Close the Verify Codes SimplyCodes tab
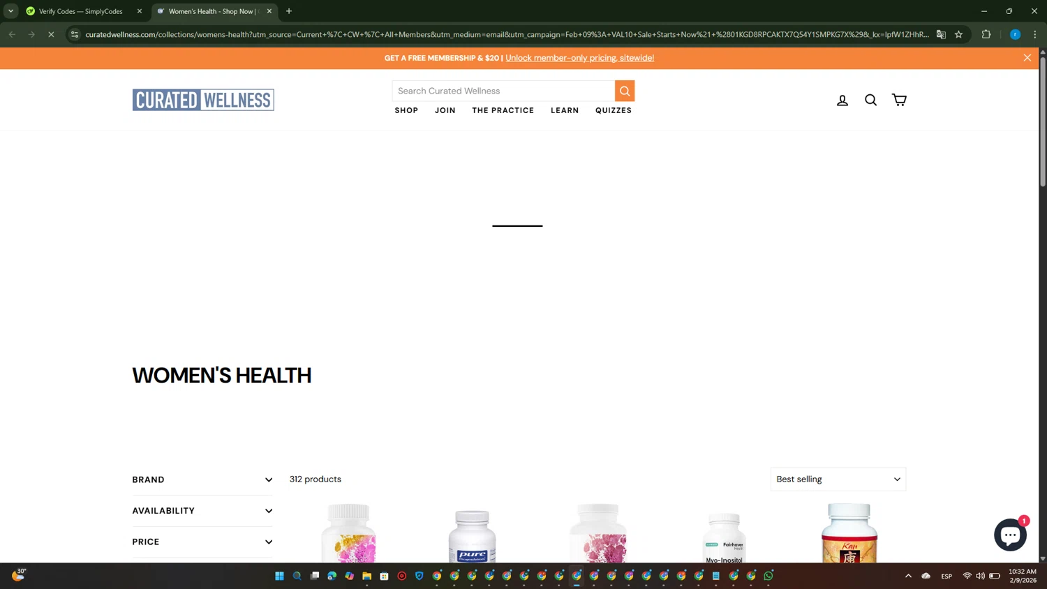 coord(139,11)
